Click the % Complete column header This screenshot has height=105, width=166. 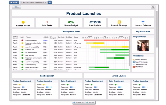click(x=53, y=37)
